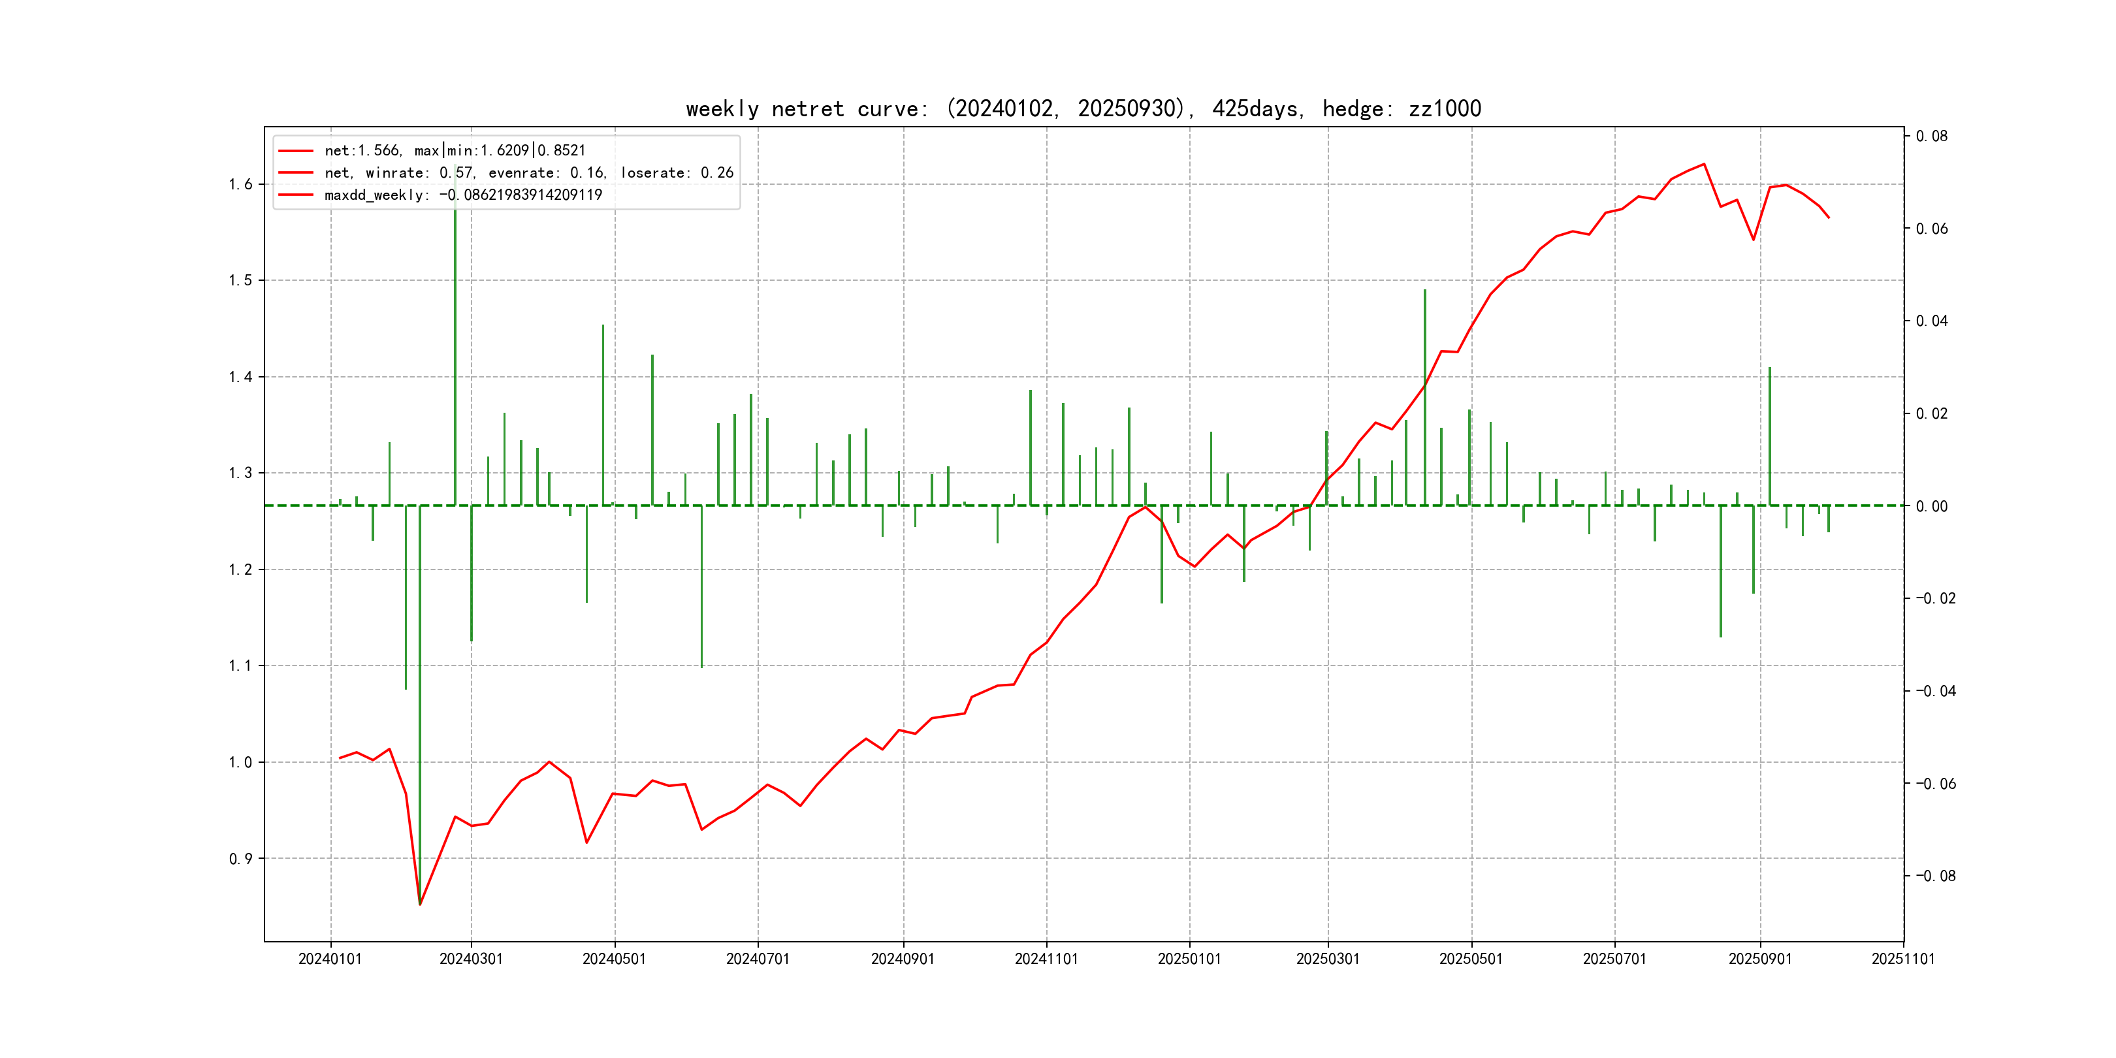Click the red line swatch beside 'maxdd_weekly'

tap(296, 195)
